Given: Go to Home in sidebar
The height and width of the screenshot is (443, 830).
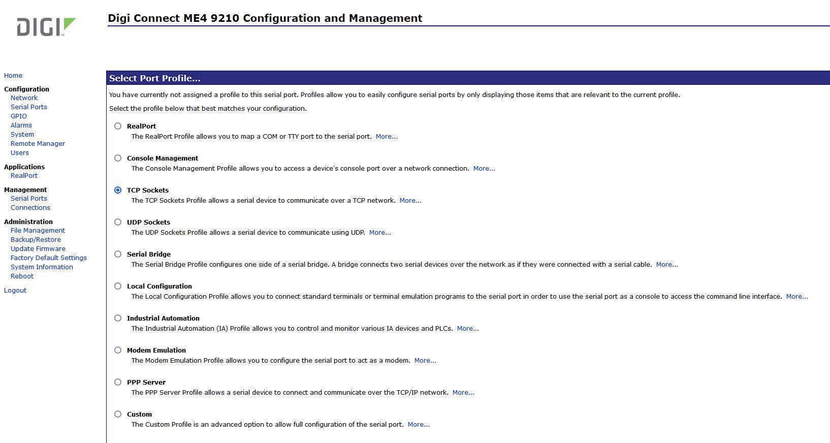Looking at the screenshot, I should pos(13,76).
